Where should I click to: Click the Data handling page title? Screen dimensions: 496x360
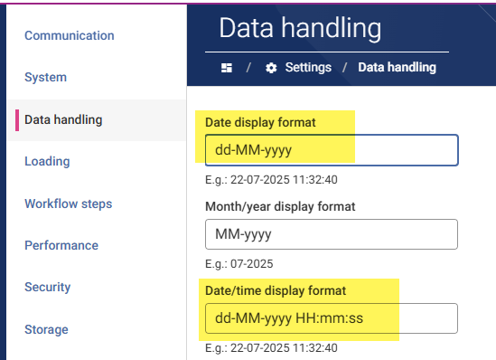300,28
